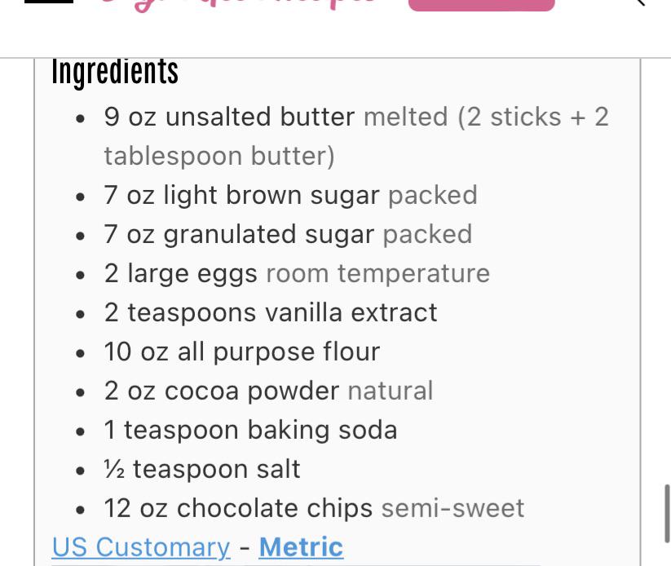Tap the 'semi-sweet' note beside chocolate chips

pyautogui.click(x=452, y=508)
